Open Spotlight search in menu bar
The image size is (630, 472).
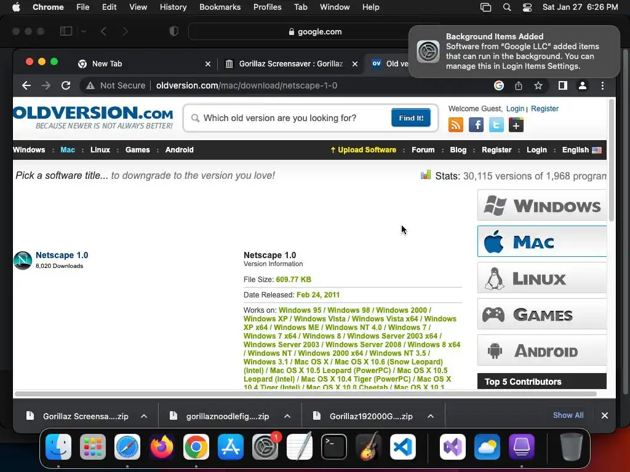(x=507, y=7)
